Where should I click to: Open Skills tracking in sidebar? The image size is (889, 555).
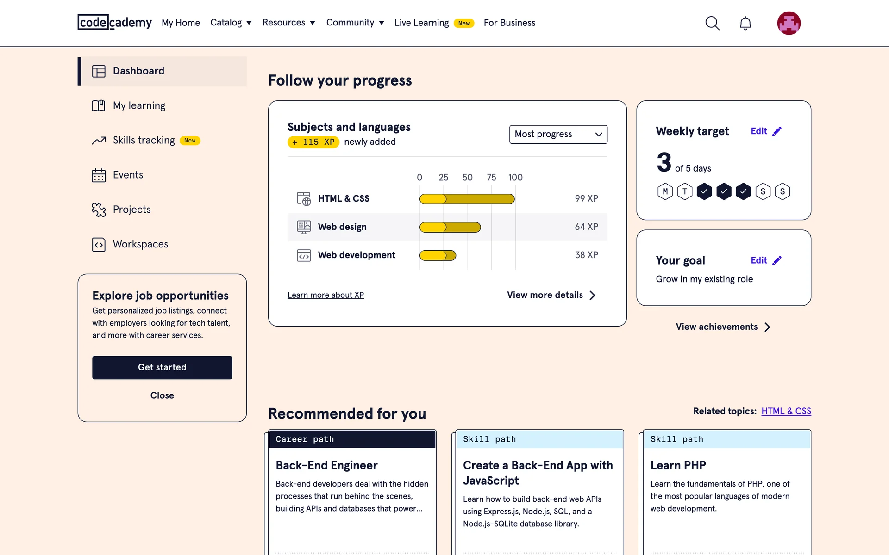(144, 140)
